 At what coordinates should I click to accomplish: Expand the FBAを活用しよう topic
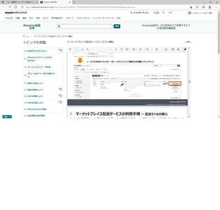click(x=35, y=102)
